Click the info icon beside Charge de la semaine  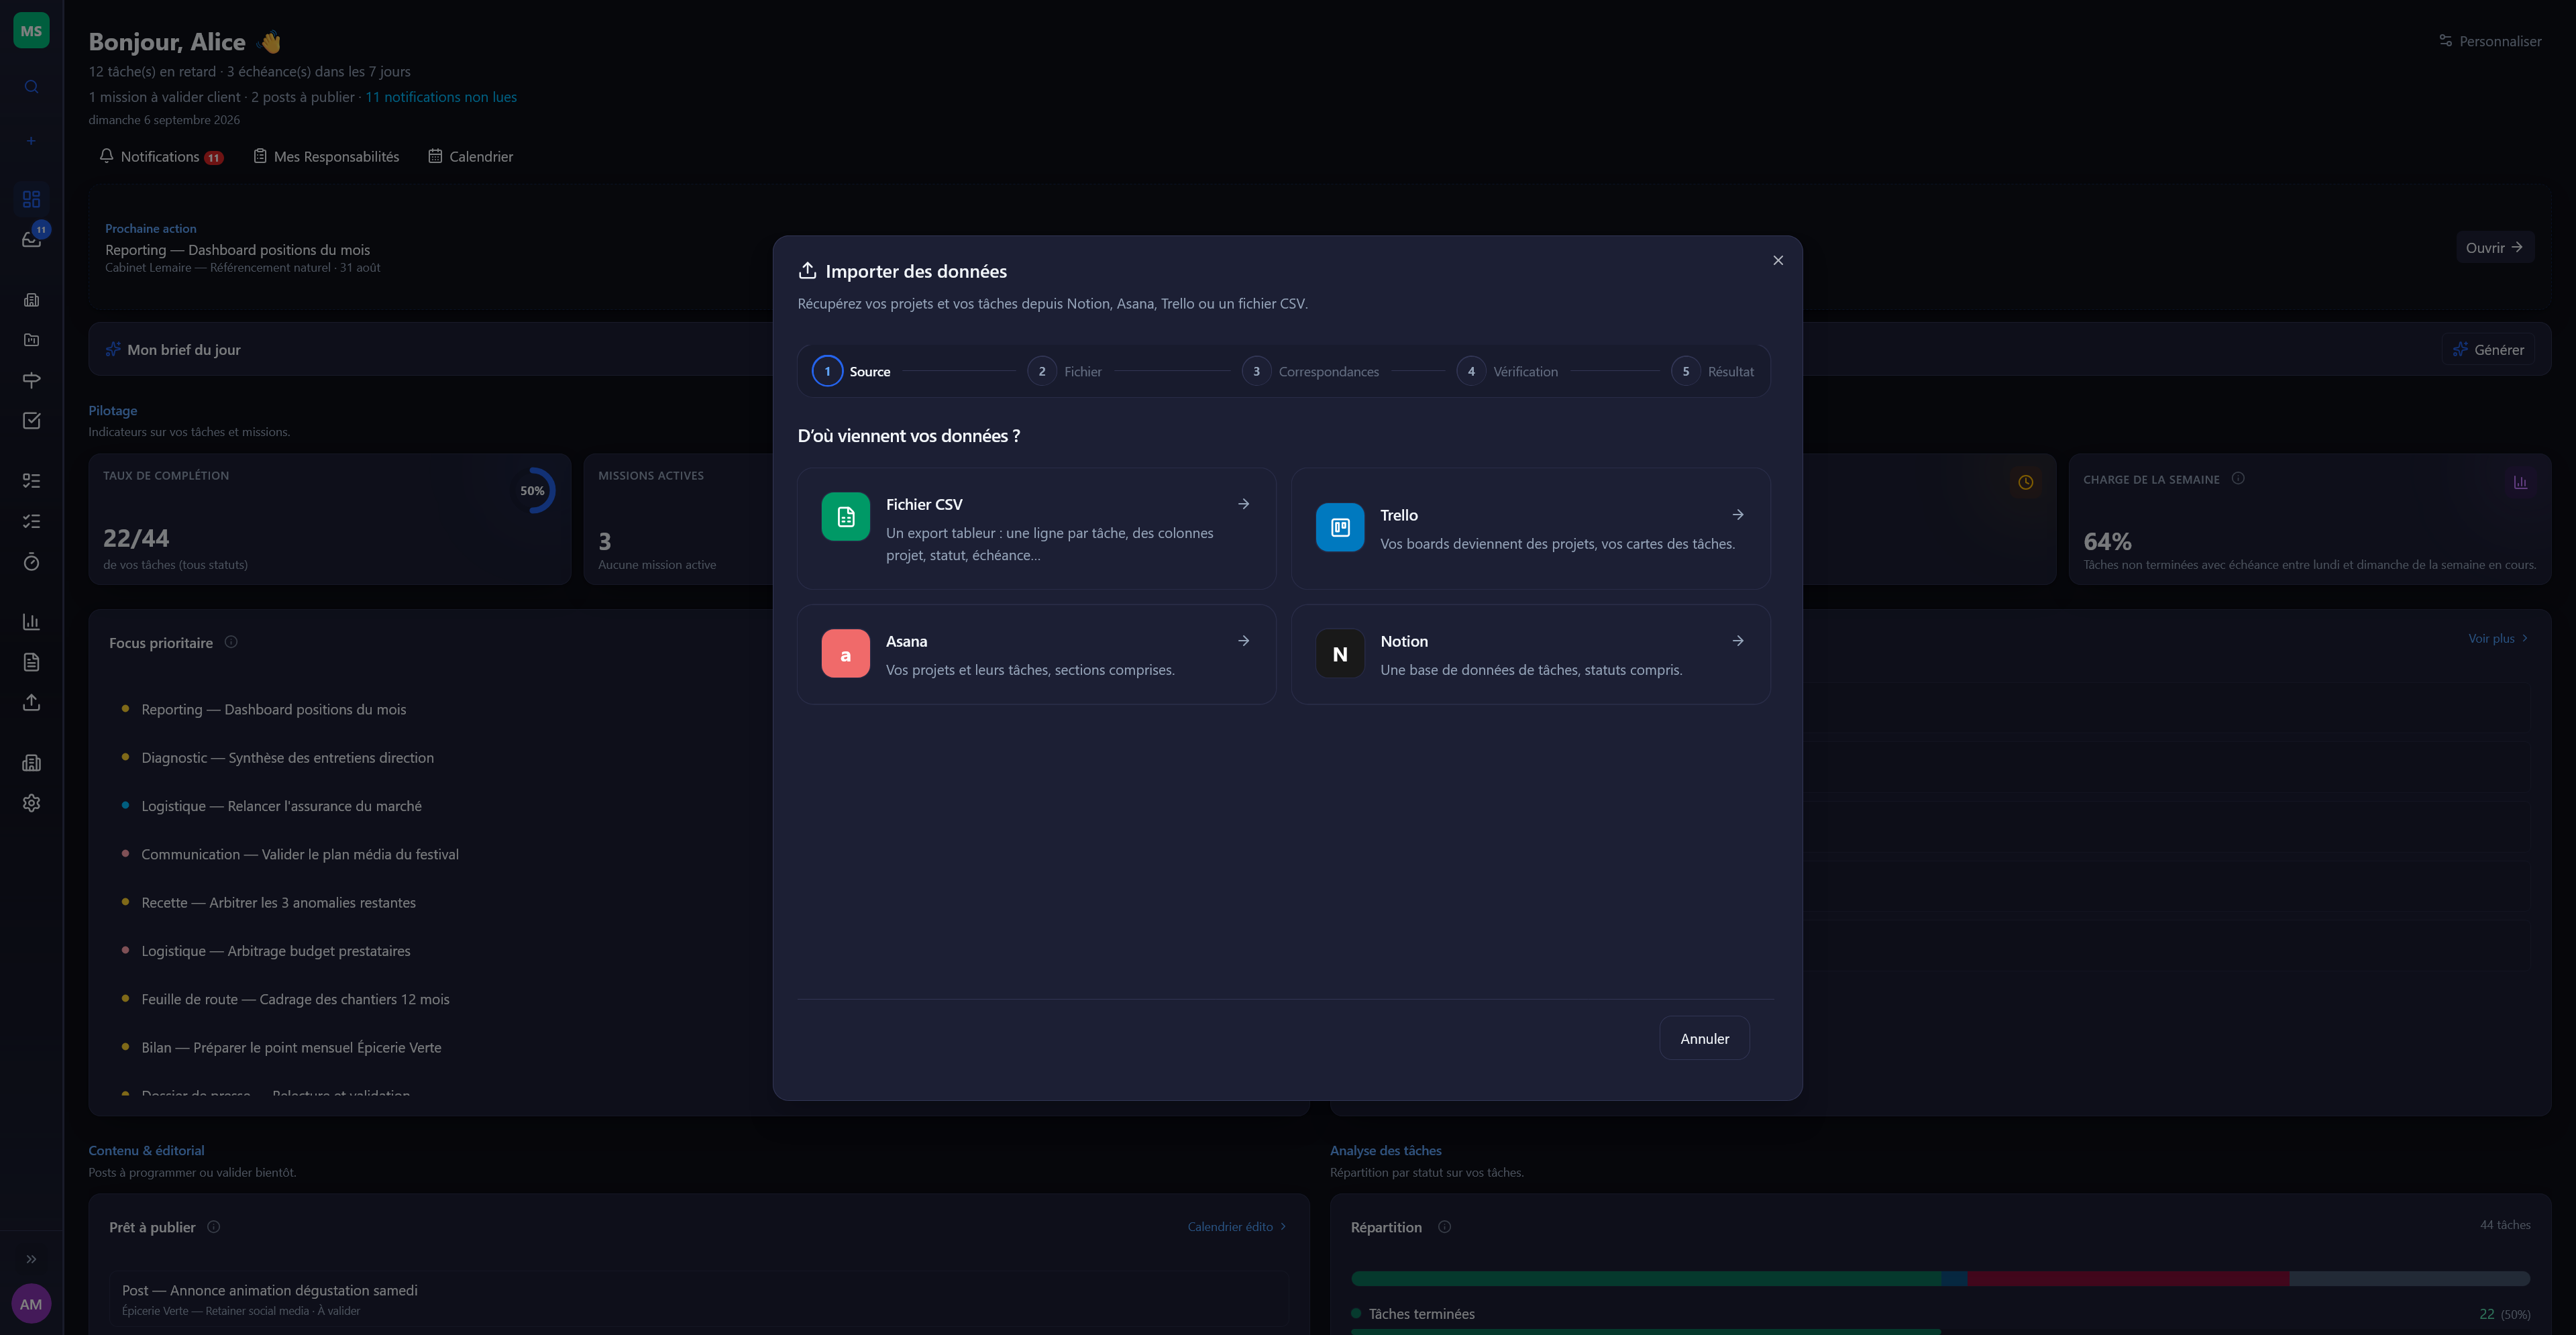[x=2238, y=479]
